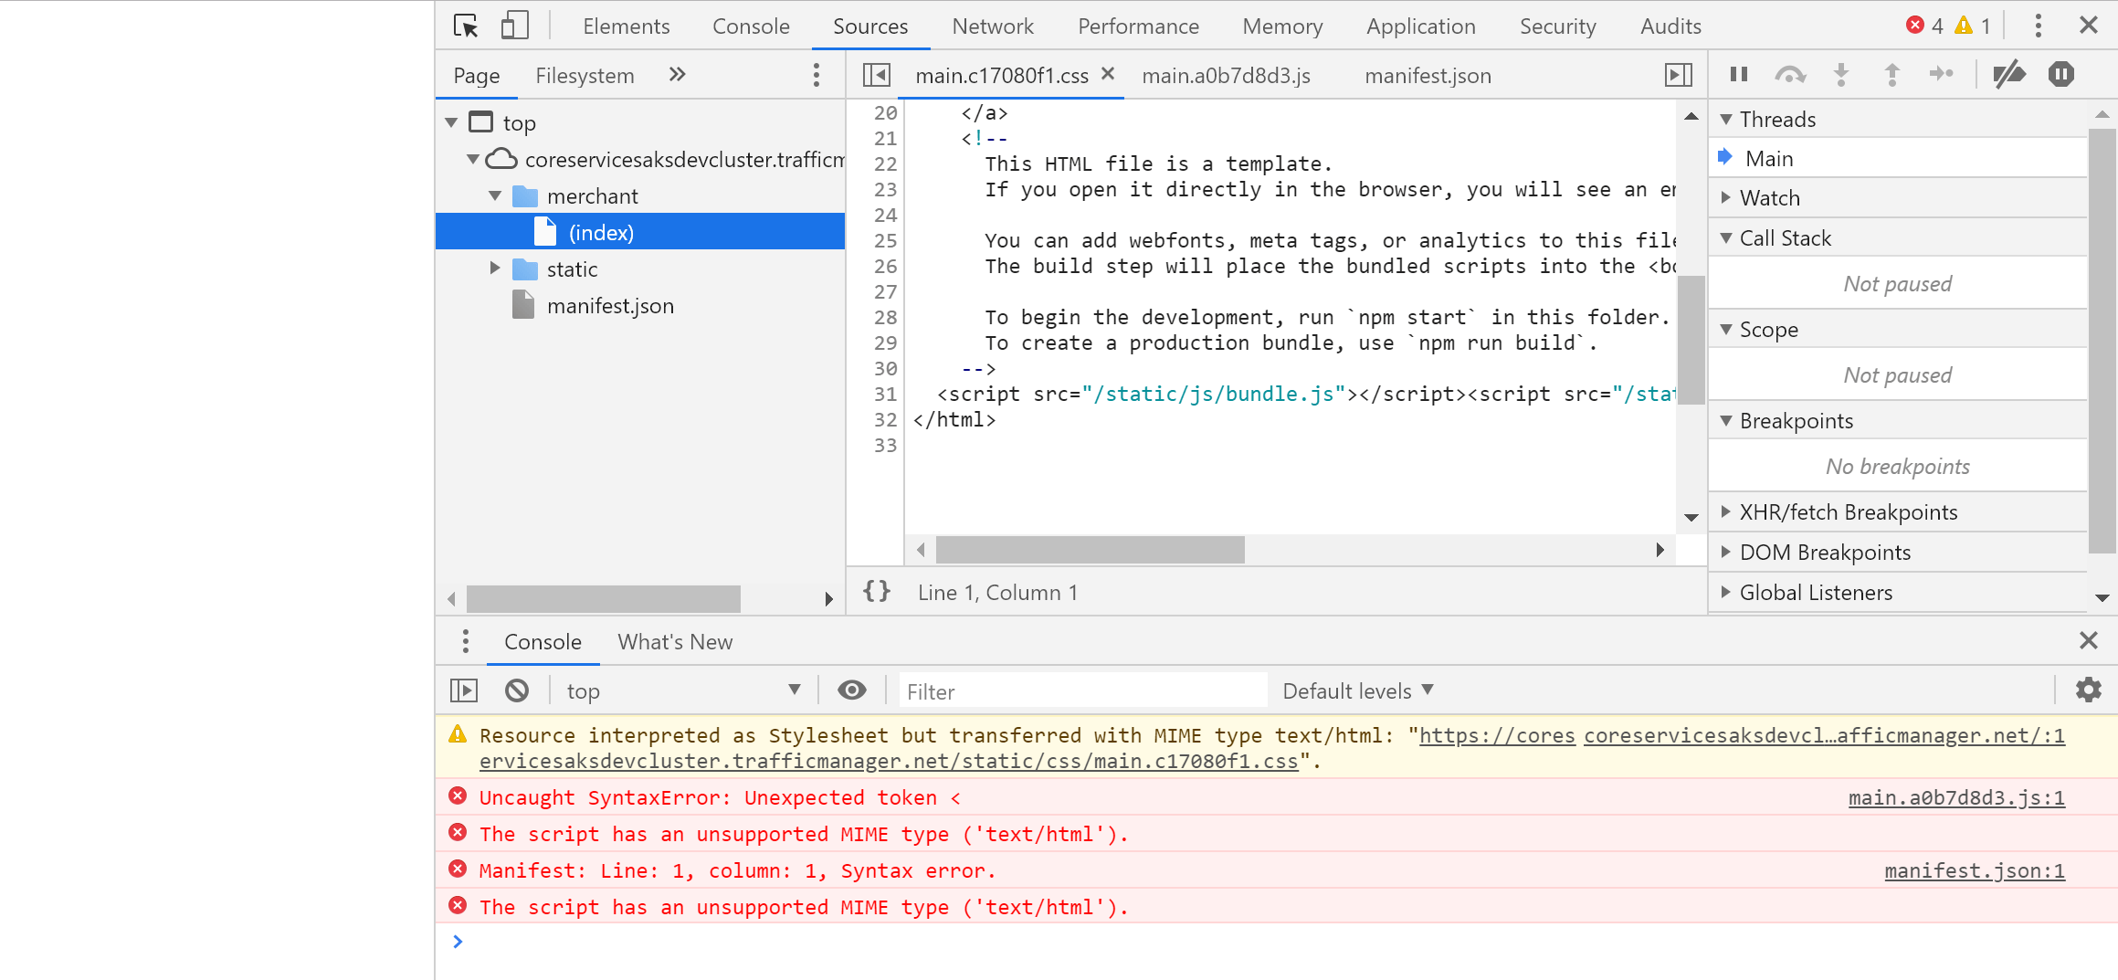Open the main.a0b7d8d3.js:1 error source link
Viewport: 2118px width, 980px height.
click(1956, 798)
